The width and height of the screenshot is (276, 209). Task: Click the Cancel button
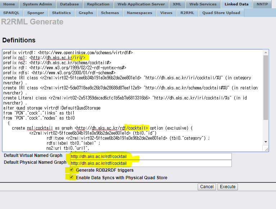(207, 187)
